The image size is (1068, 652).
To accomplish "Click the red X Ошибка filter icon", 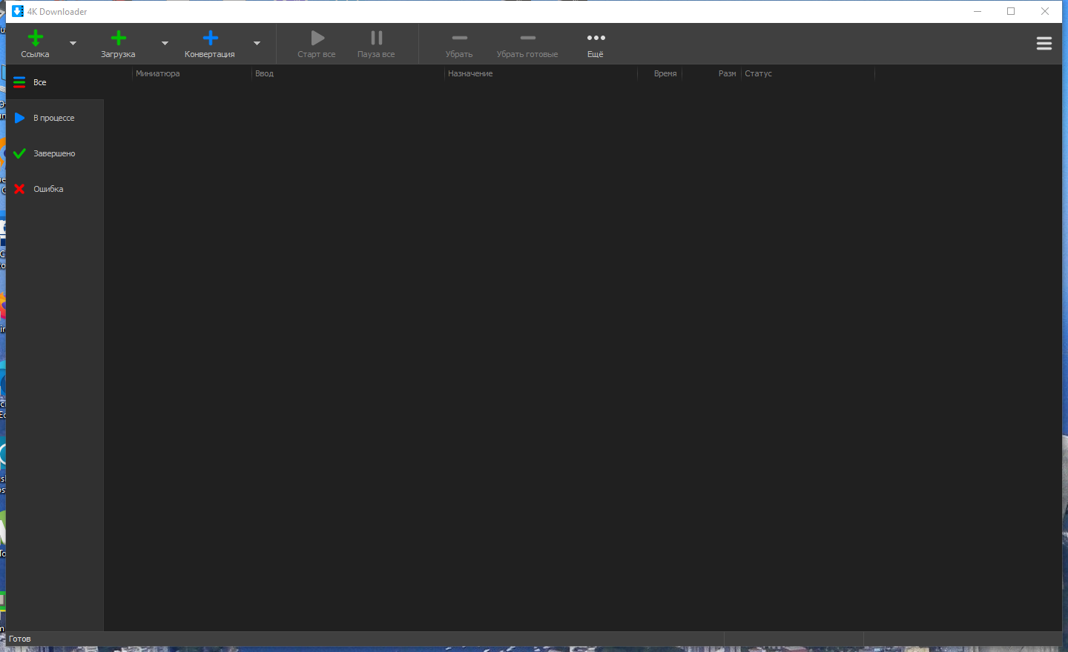I will 19,189.
